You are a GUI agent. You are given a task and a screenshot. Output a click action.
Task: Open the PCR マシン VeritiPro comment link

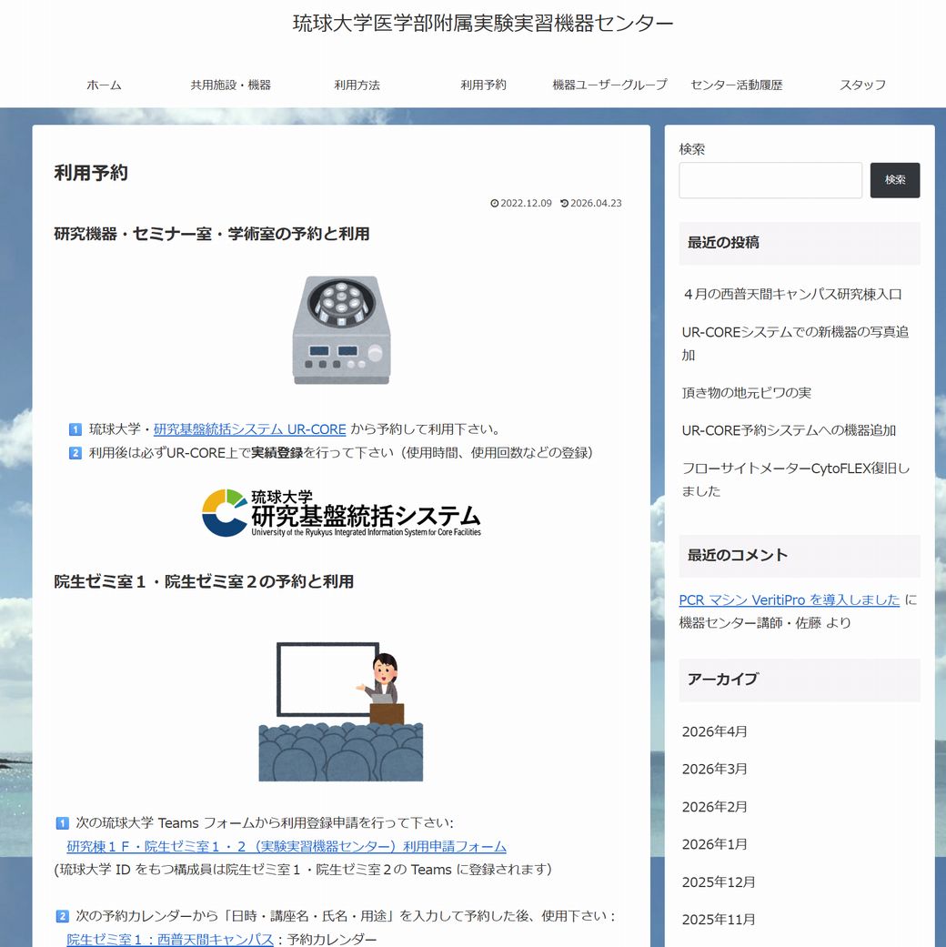[789, 600]
